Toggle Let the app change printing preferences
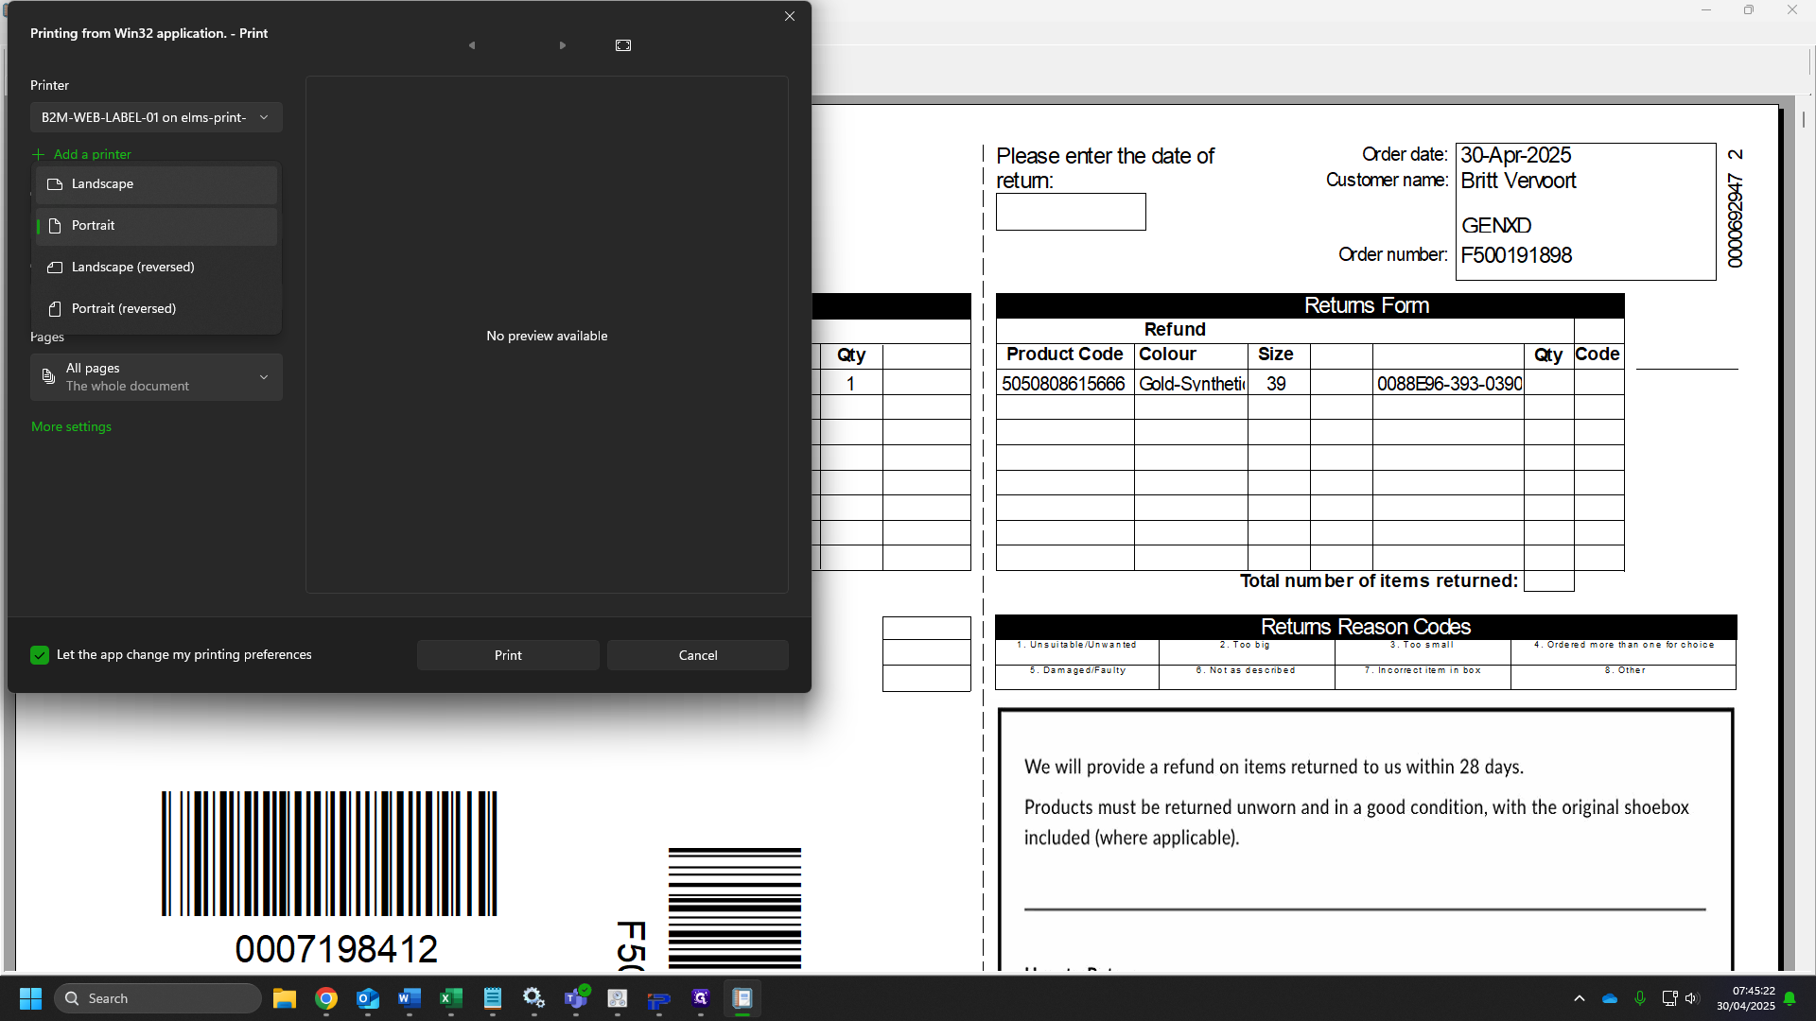This screenshot has width=1816, height=1021. [40, 655]
